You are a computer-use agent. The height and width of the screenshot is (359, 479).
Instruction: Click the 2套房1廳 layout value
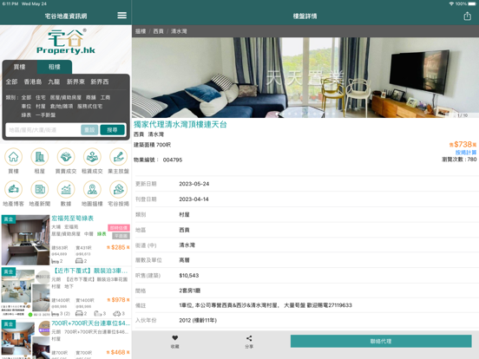pos(190,290)
